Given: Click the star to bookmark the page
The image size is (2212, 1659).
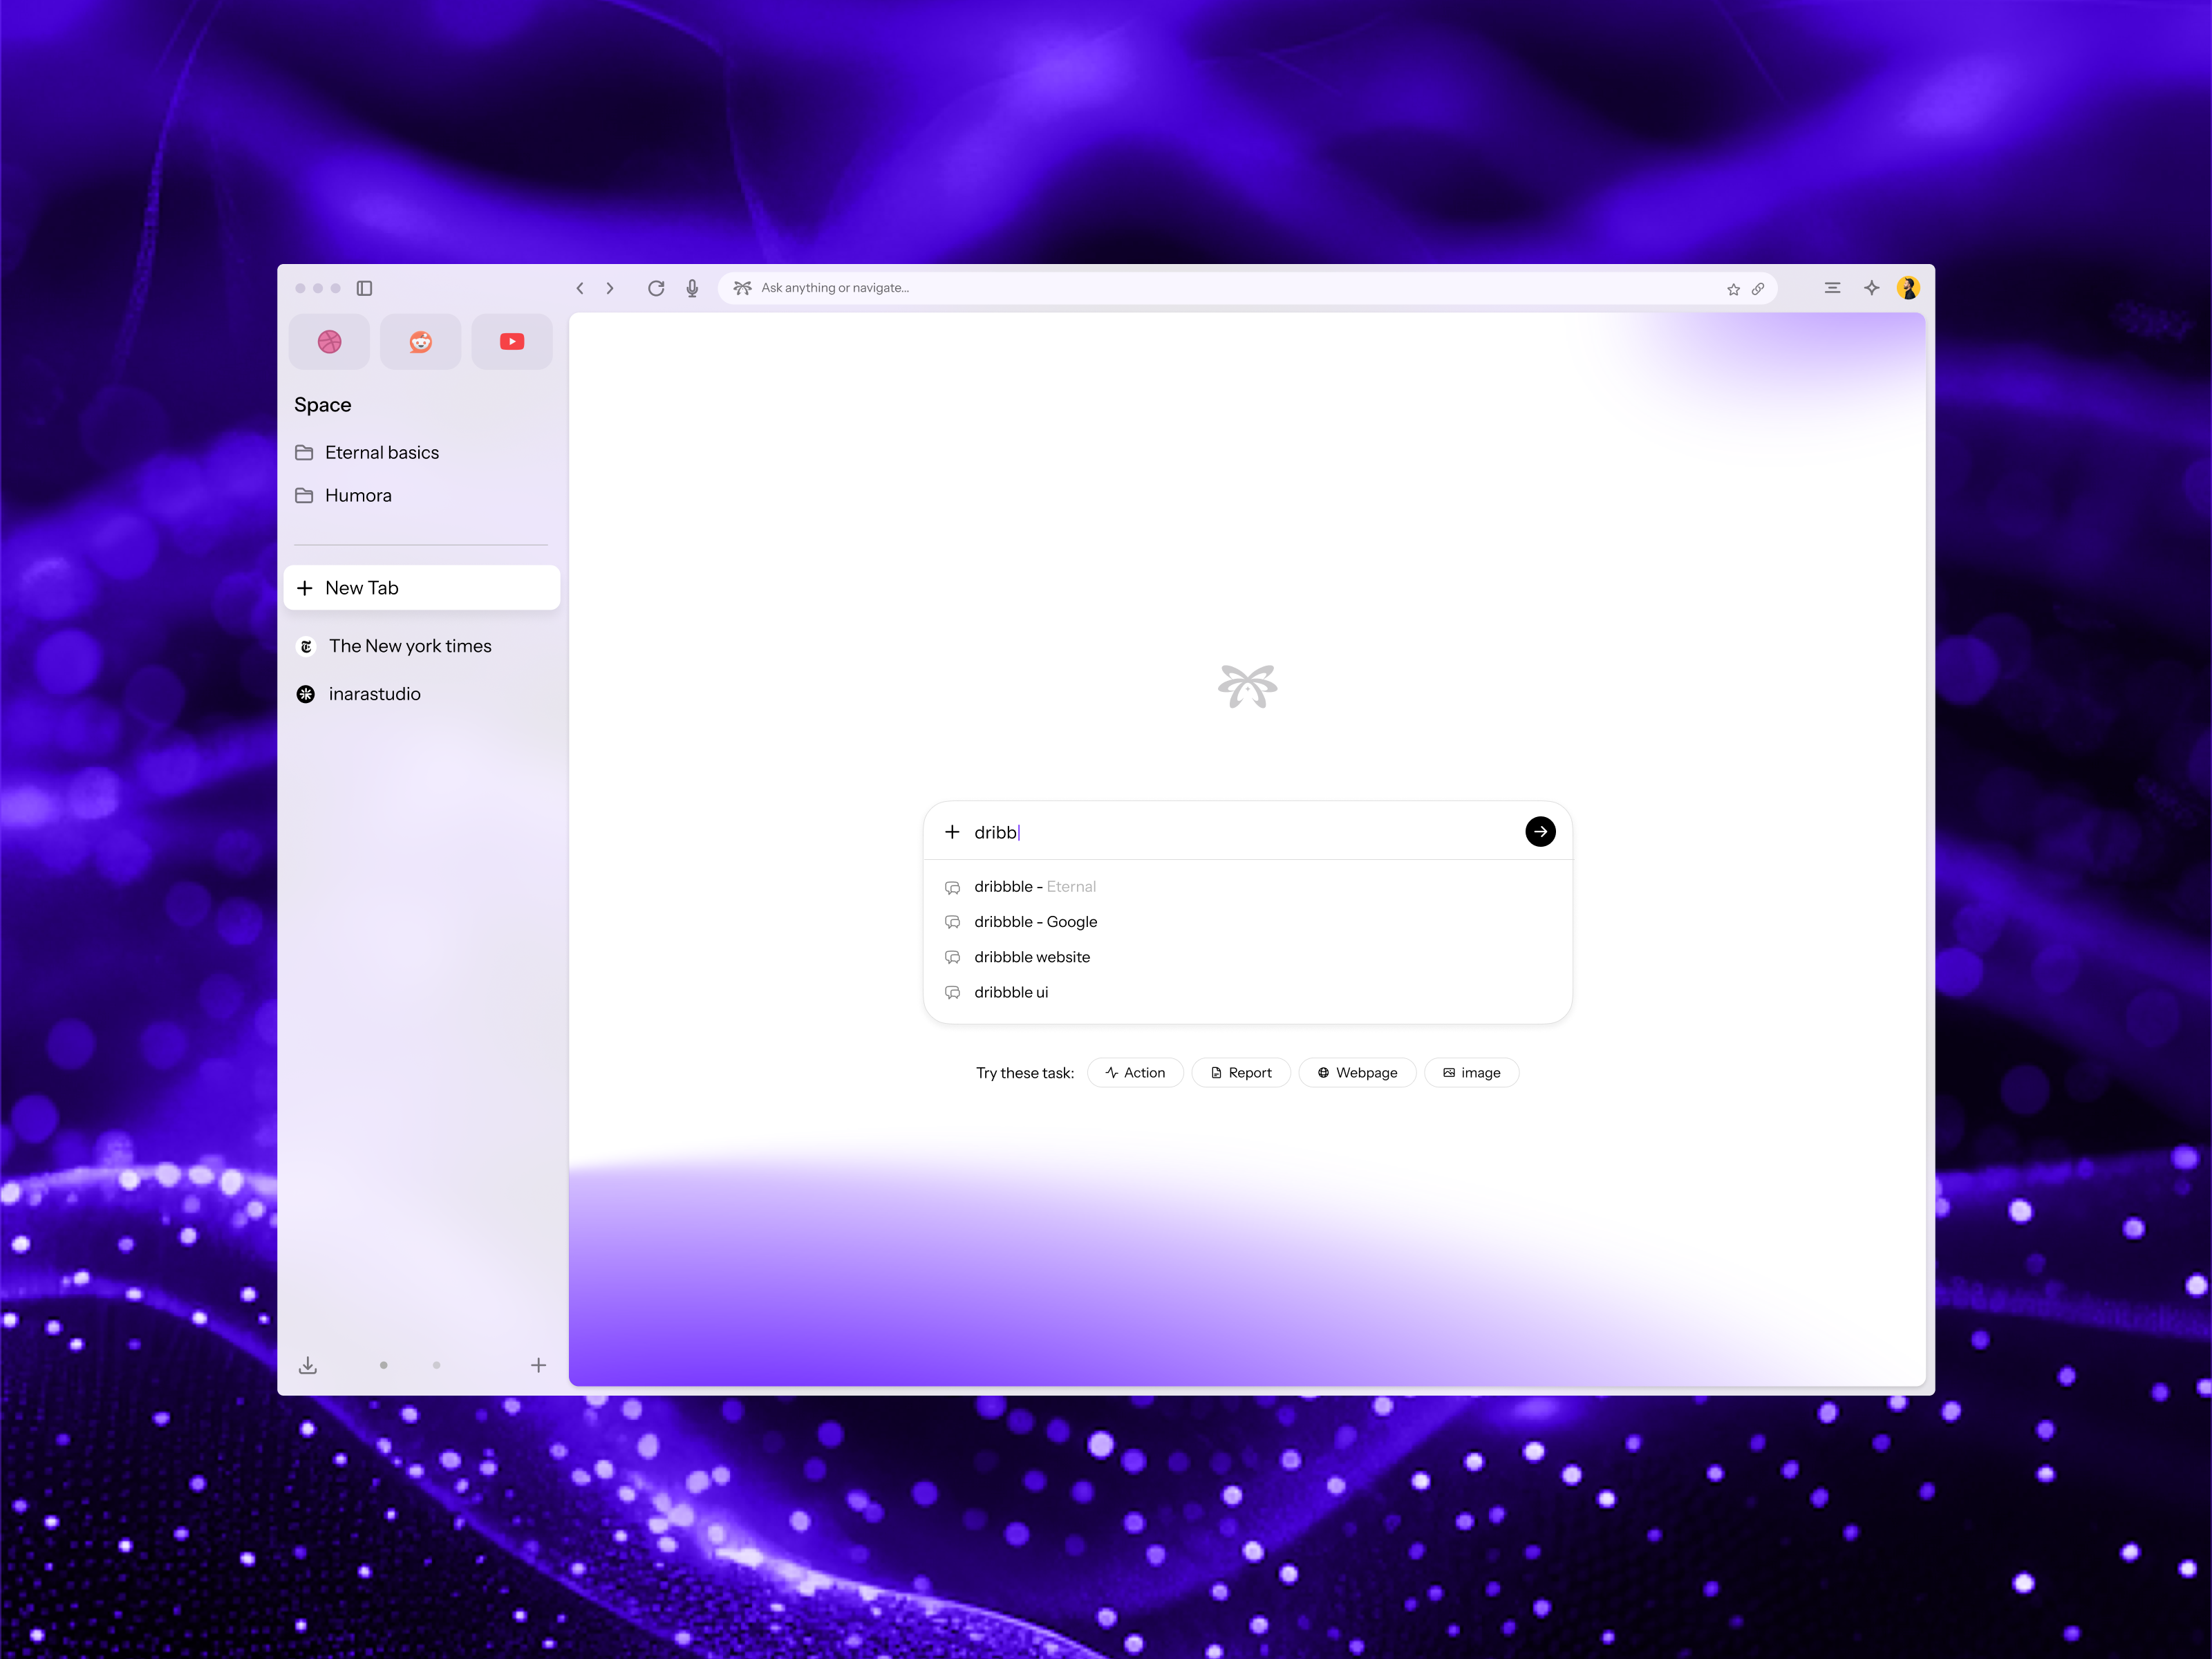Looking at the screenshot, I should [1732, 288].
